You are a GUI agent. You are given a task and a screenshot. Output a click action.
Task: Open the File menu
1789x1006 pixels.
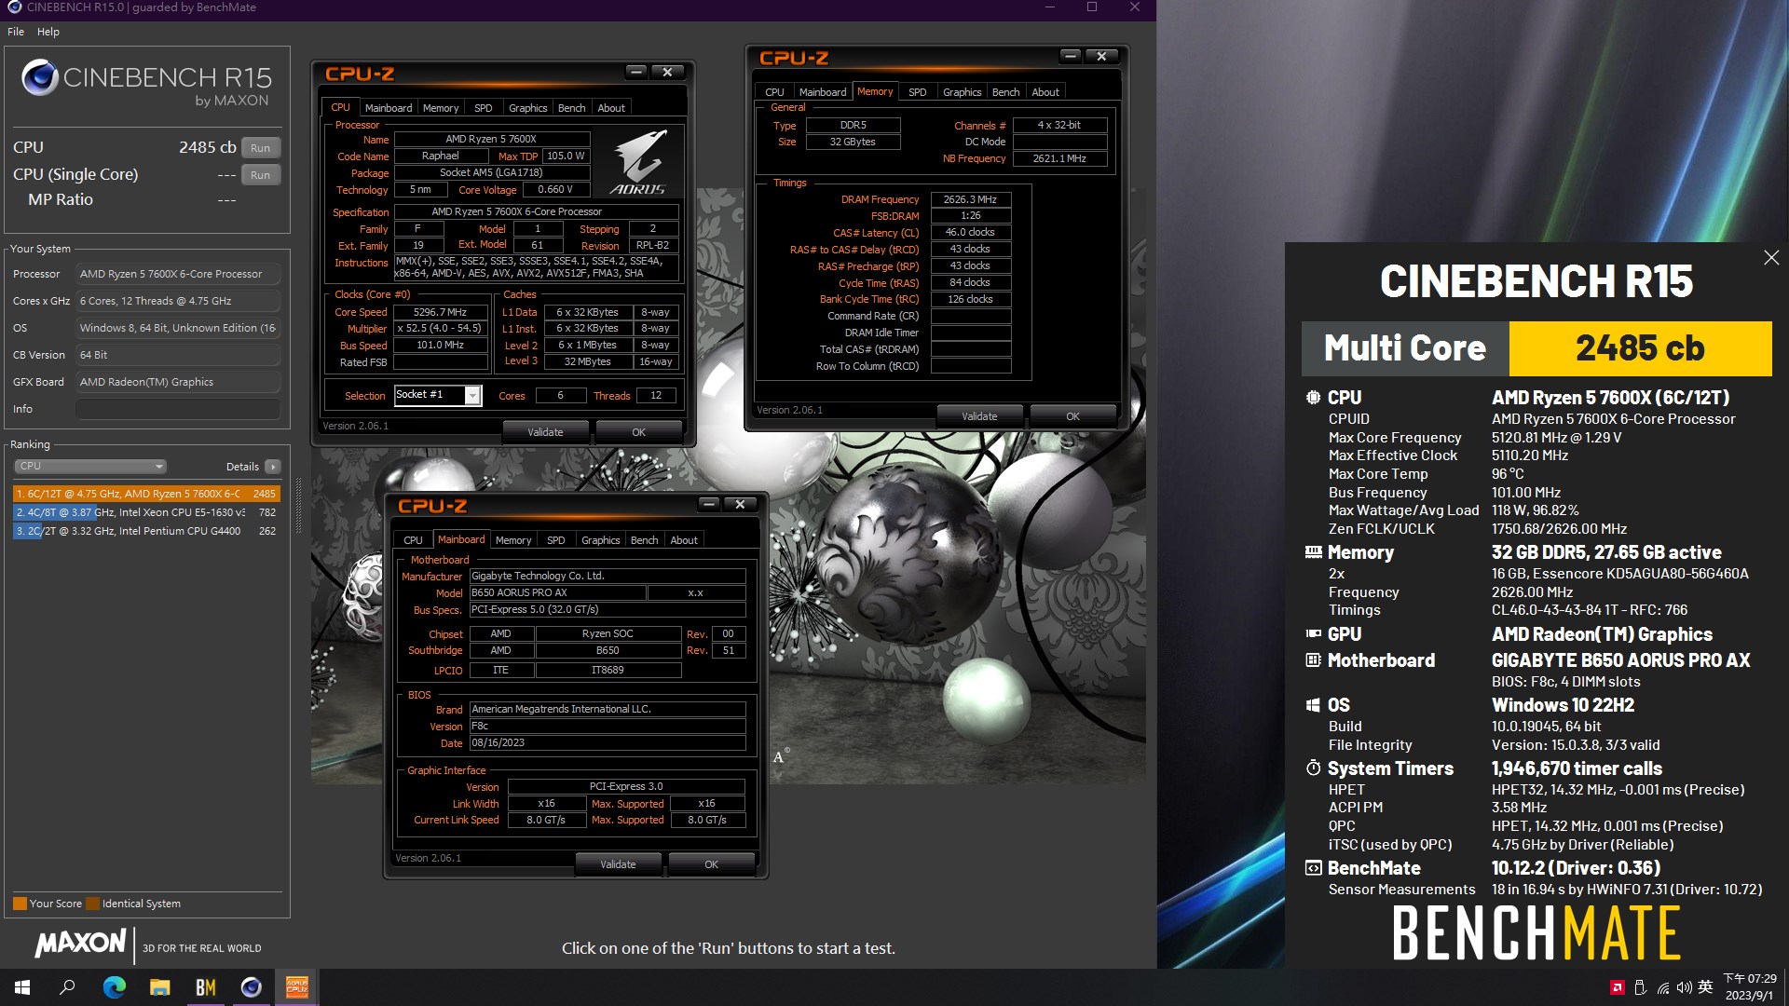click(16, 32)
